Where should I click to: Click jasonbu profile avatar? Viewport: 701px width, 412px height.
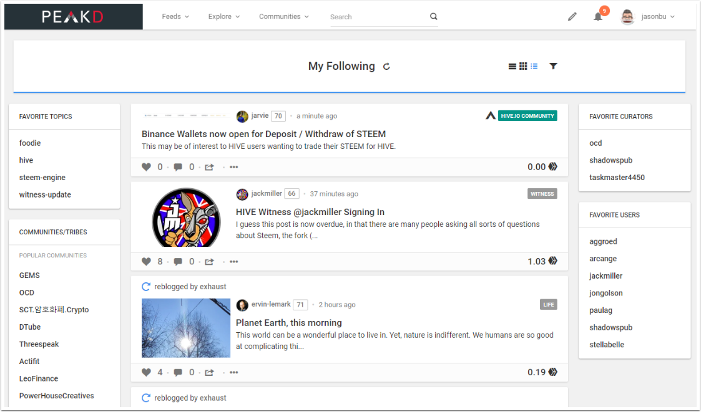tap(628, 17)
